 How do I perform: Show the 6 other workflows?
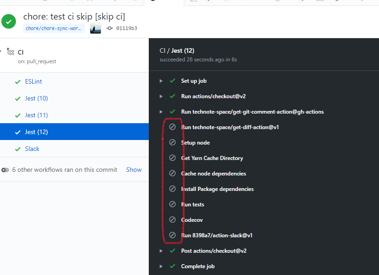pos(134,170)
